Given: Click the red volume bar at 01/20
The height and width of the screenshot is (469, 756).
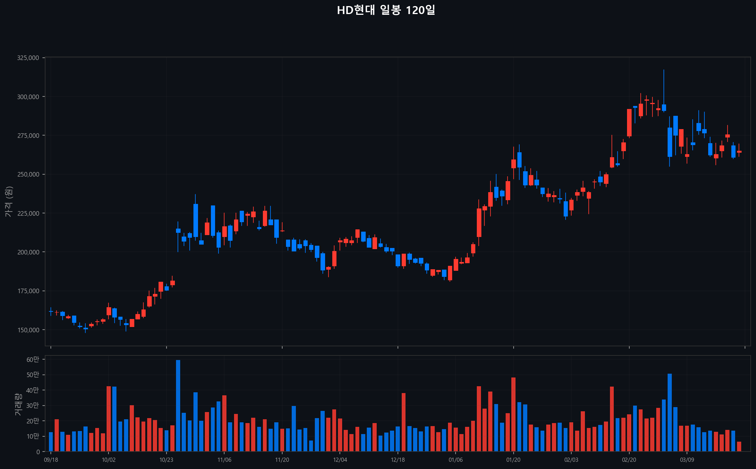Looking at the screenshot, I should (513, 414).
